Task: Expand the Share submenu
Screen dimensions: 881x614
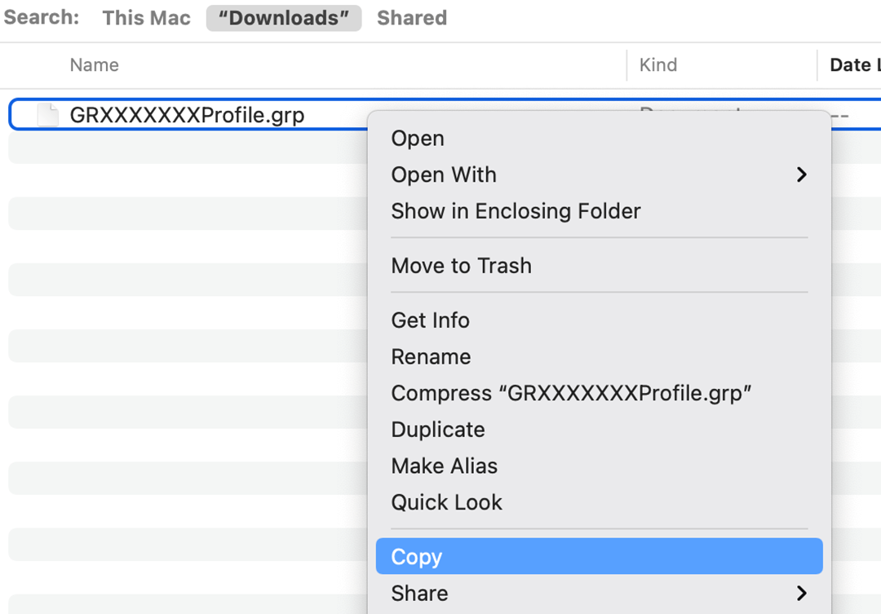Action: point(599,594)
